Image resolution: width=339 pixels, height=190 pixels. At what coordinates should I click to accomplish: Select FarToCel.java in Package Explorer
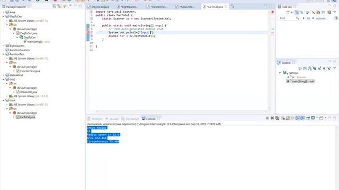pos(28,117)
